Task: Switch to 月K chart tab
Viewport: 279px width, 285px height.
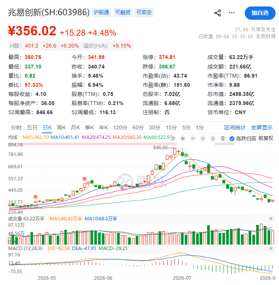Action: 75,127
